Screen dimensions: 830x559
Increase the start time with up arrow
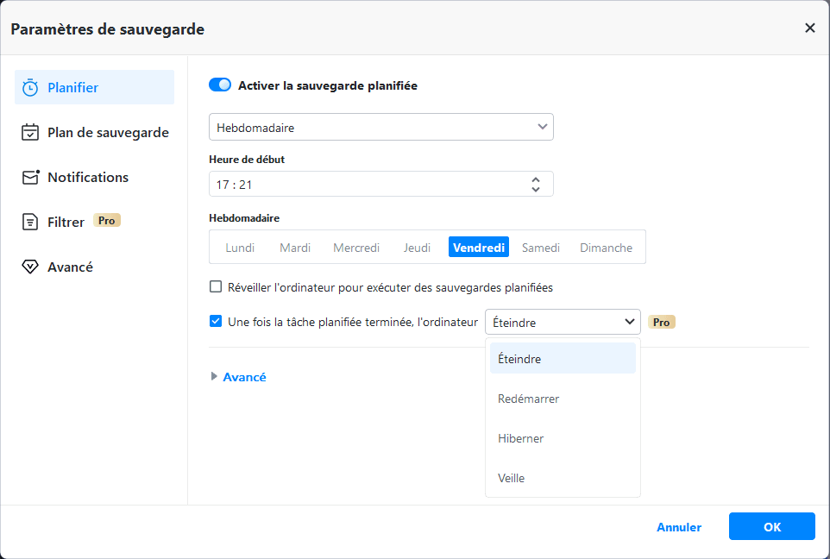tap(536, 179)
